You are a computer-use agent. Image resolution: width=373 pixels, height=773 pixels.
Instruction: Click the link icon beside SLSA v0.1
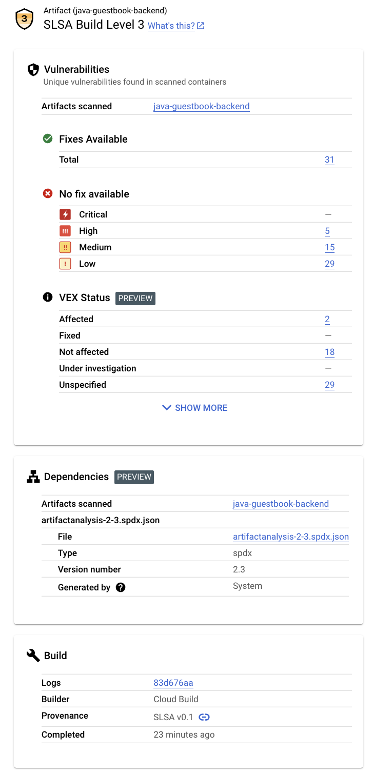pos(204,717)
